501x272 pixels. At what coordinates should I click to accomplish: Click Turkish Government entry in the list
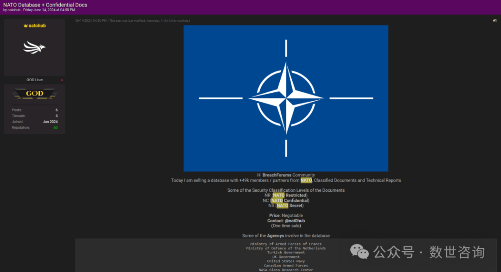(286, 253)
